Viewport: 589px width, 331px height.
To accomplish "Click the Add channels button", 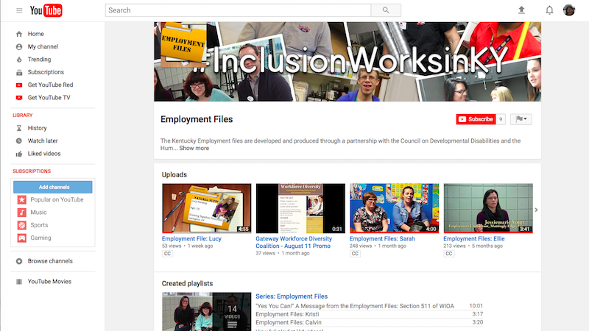I will tap(52, 187).
